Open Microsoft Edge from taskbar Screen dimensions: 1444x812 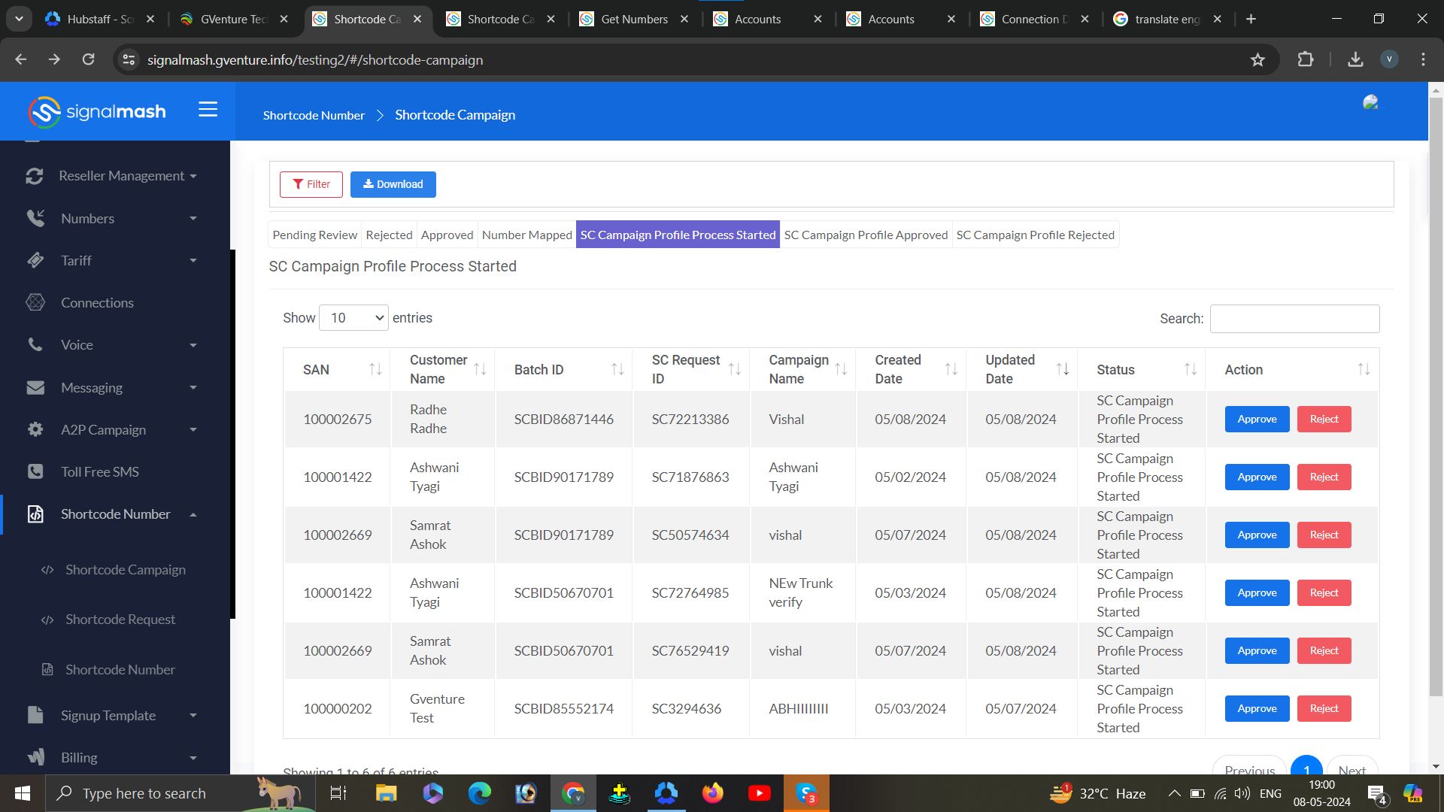click(x=479, y=793)
